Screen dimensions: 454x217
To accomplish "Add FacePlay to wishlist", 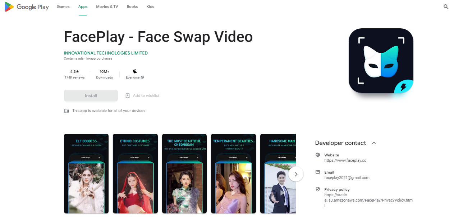I will tap(142, 95).
